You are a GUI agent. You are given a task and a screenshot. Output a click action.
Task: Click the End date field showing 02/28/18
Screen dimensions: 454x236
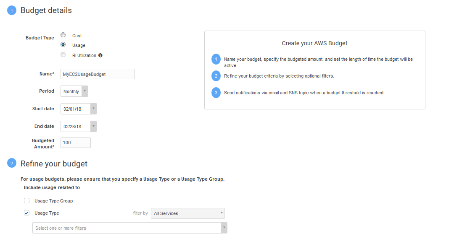click(76, 126)
